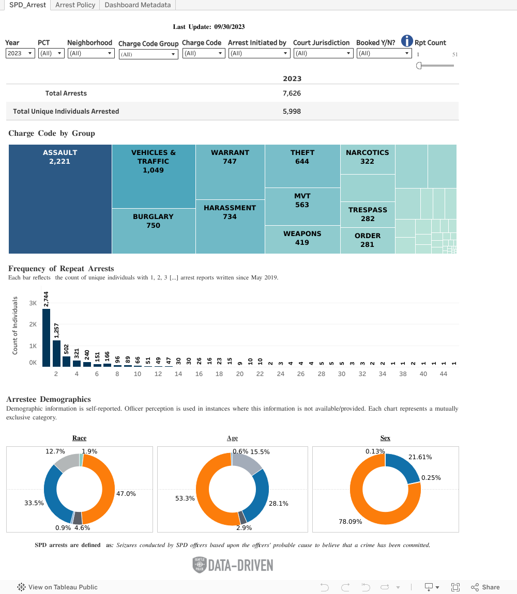Click the Revert icon in bottom toolbar

click(366, 587)
